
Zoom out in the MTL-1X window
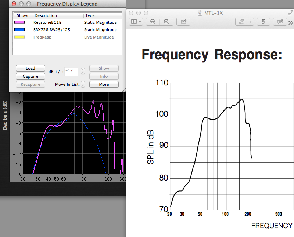click(x=153, y=22)
